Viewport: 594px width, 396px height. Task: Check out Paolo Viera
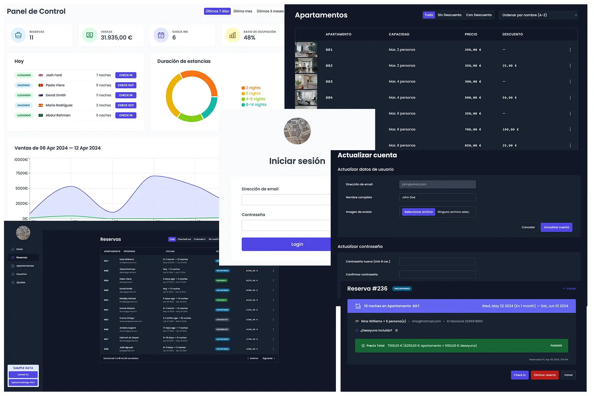(x=126, y=85)
